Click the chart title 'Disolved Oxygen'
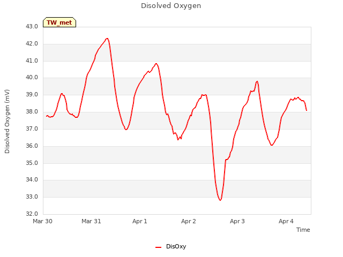The image size is (343, 257). (171, 6)
